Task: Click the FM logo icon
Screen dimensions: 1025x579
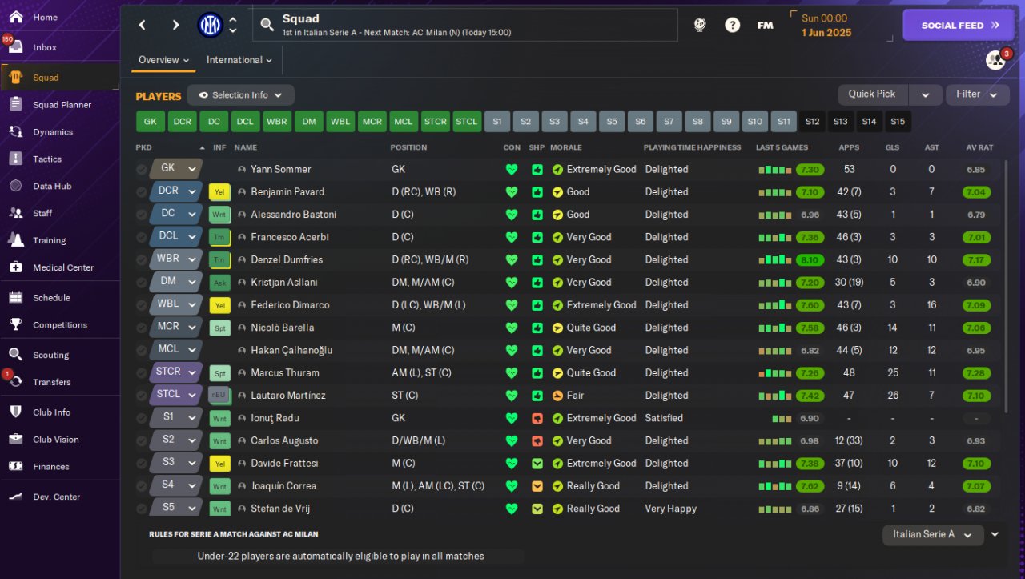Action: pyautogui.click(x=766, y=25)
